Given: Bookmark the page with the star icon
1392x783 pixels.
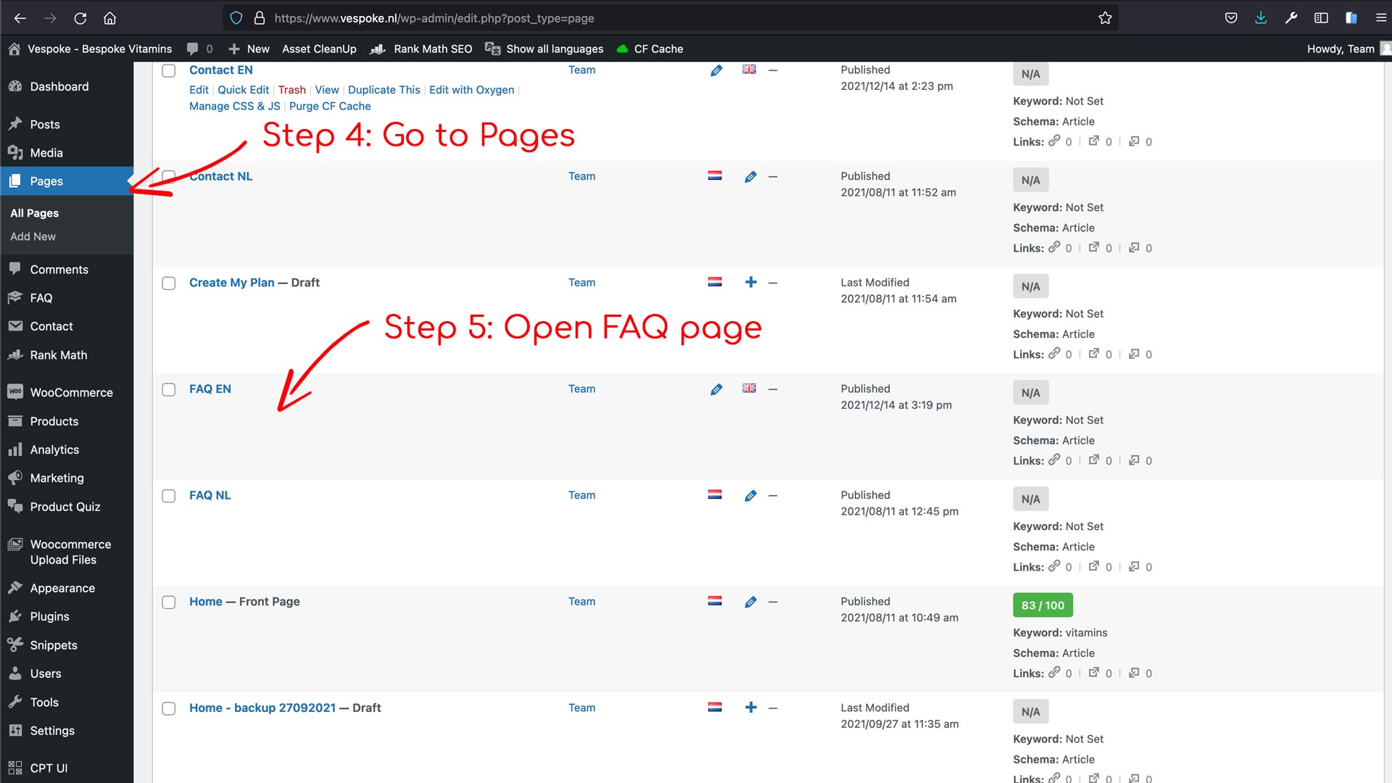Looking at the screenshot, I should coord(1104,18).
